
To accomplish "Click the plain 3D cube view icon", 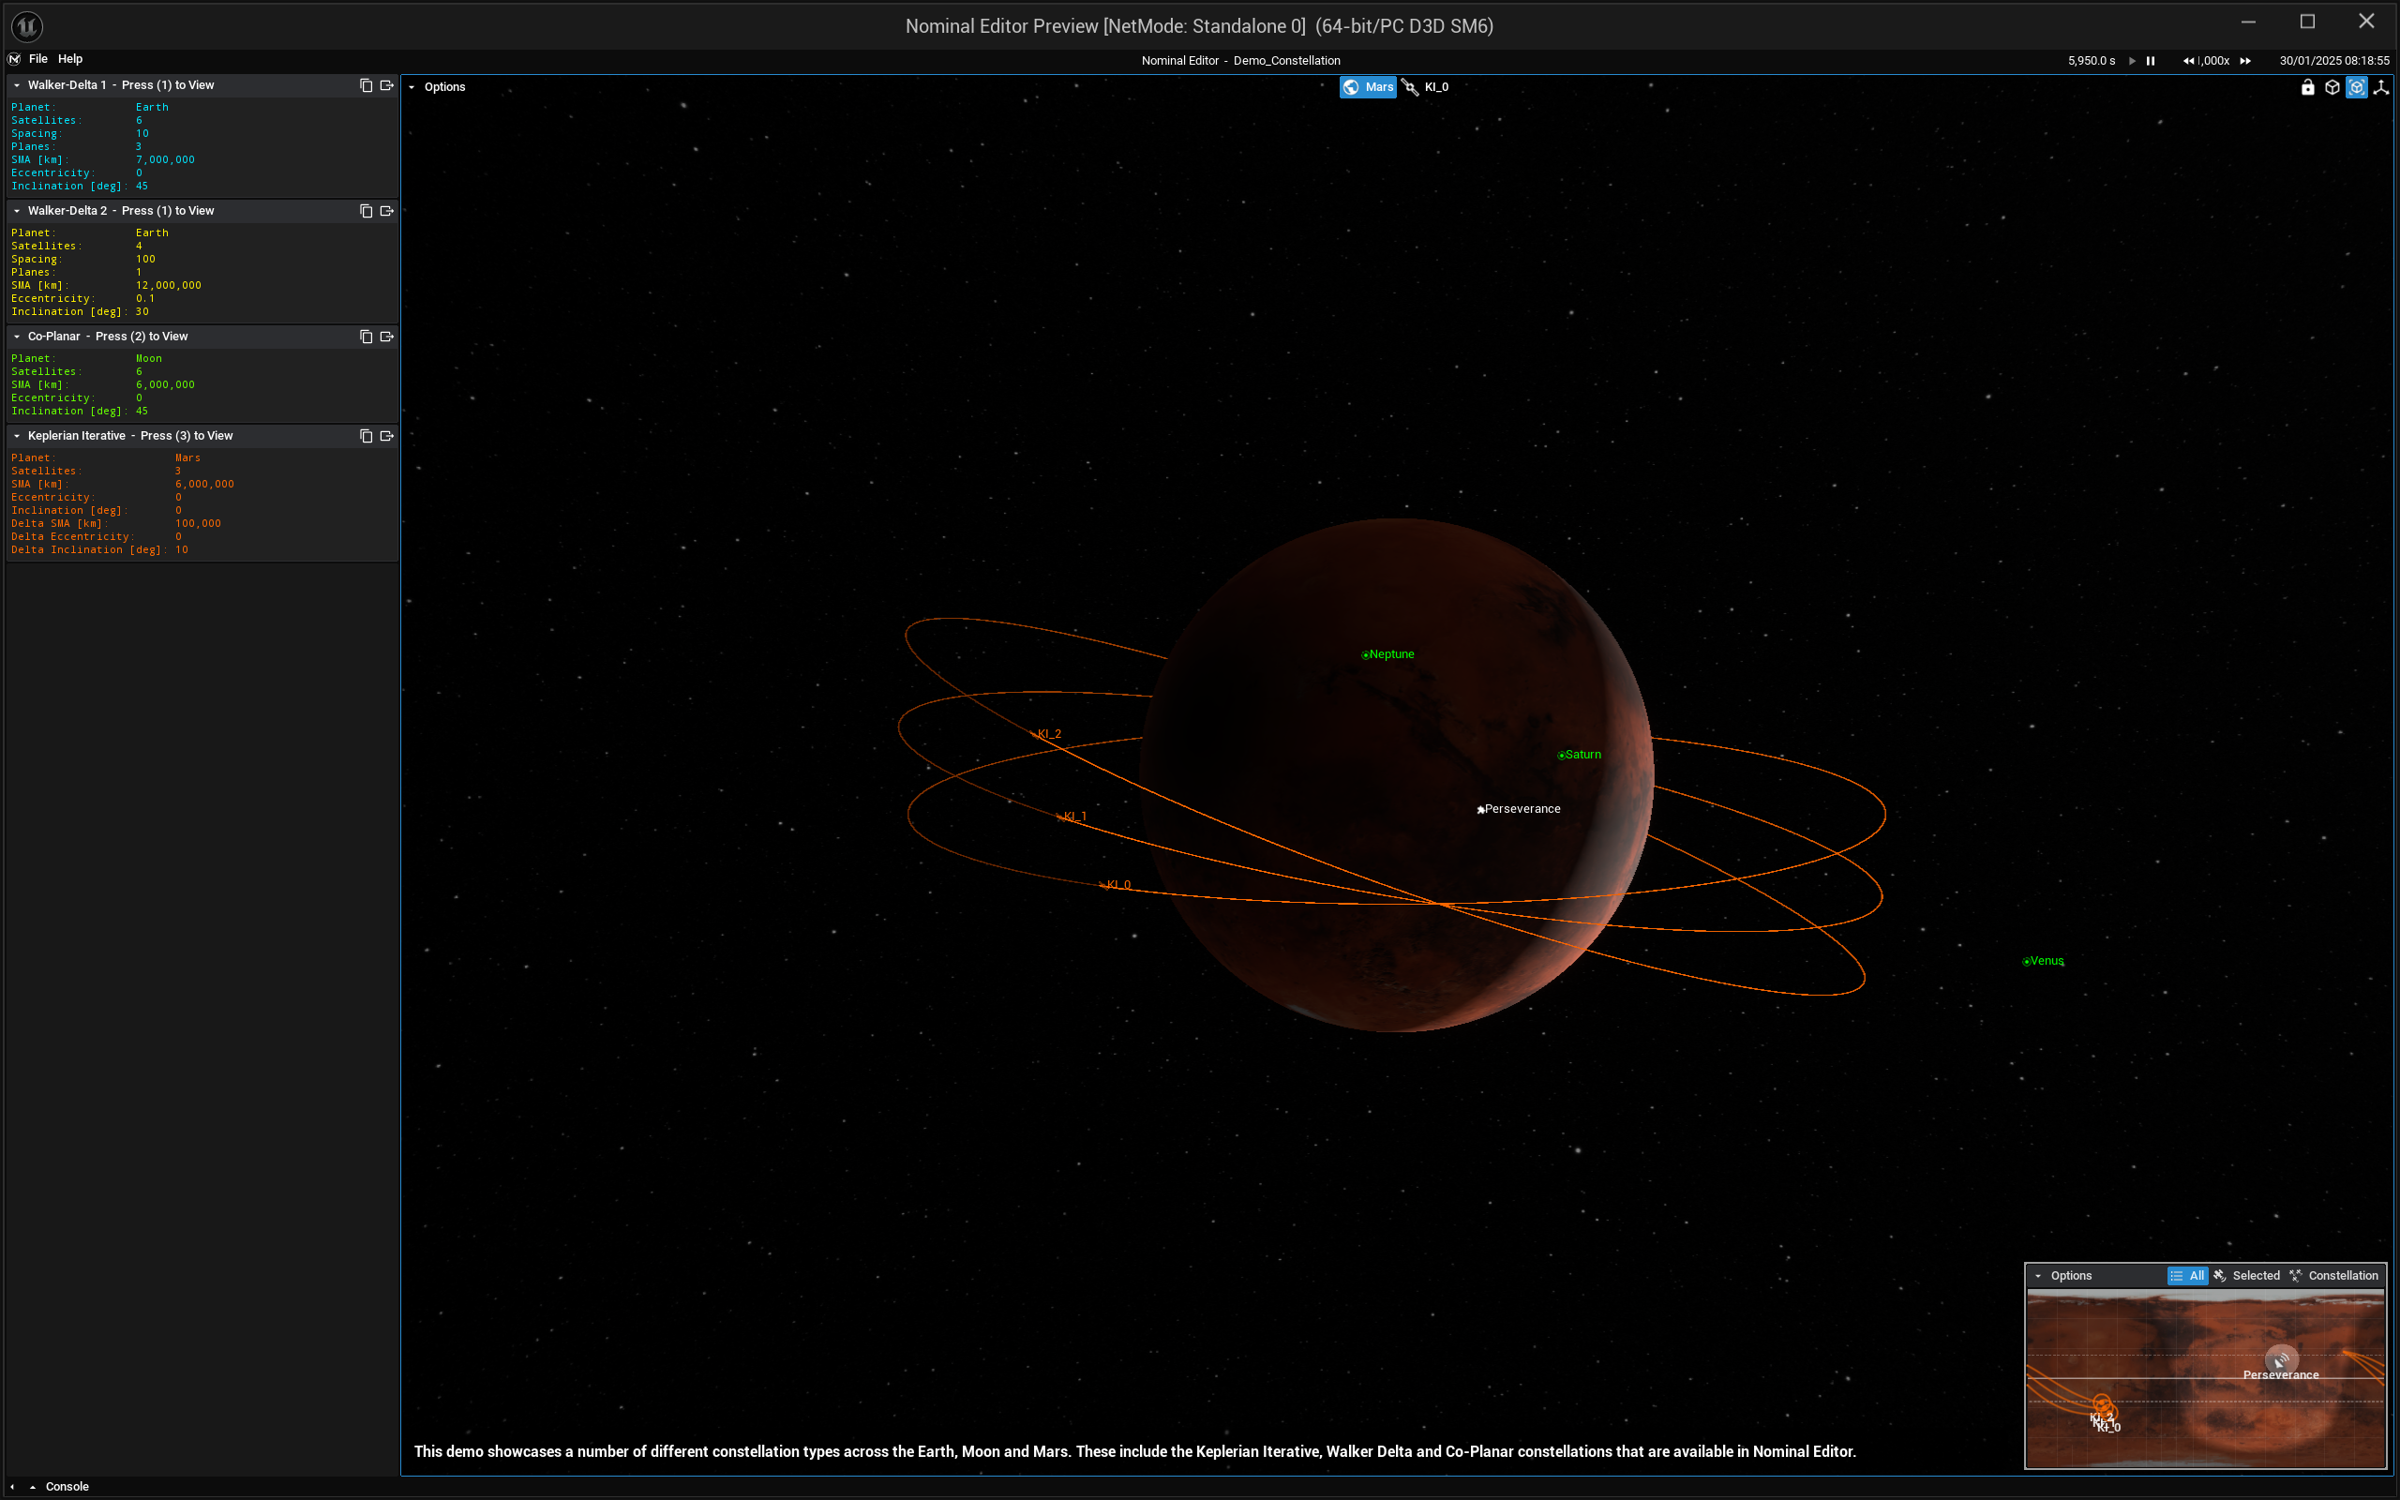I will pyautogui.click(x=2332, y=87).
